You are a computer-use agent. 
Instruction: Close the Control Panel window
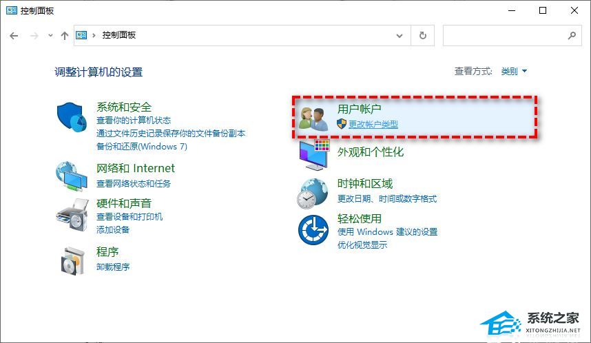[x=574, y=10]
